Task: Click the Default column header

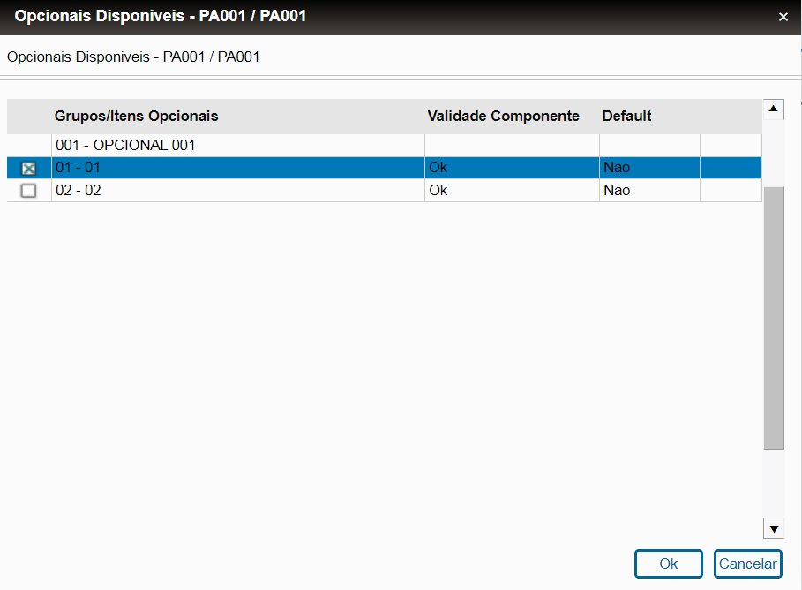Action: [626, 117]
